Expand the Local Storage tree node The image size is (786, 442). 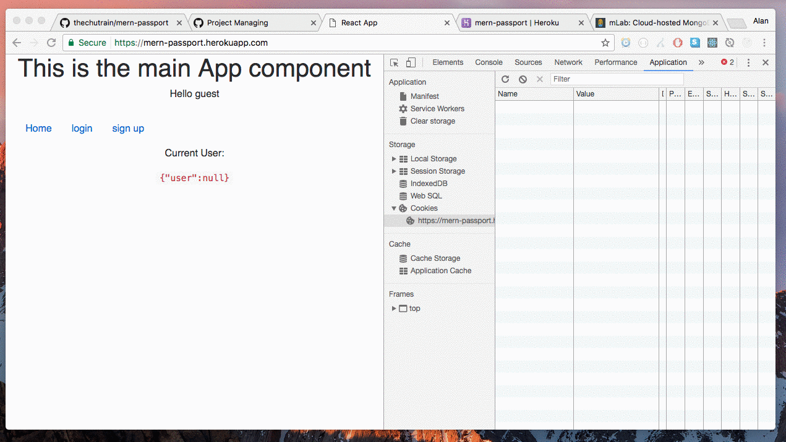(x=394, y=159)
